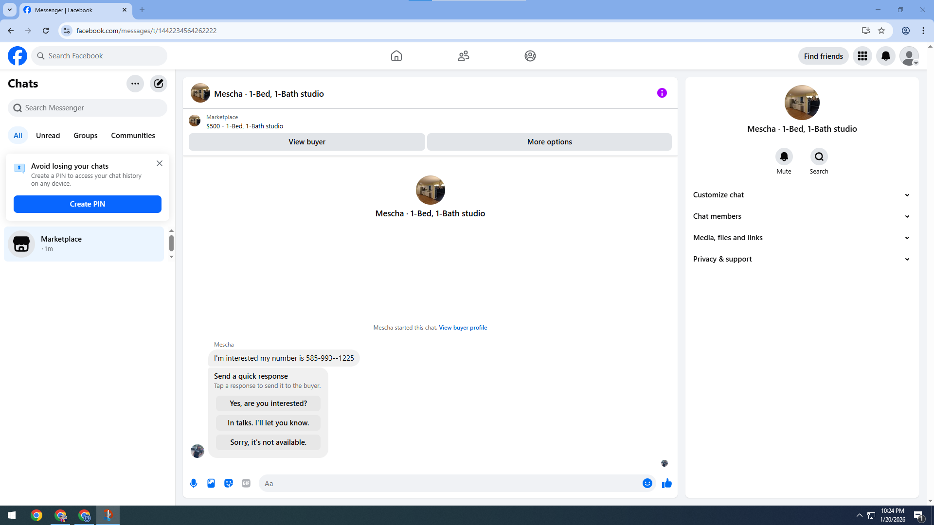Open the Facebook menu grid icon

862,56
